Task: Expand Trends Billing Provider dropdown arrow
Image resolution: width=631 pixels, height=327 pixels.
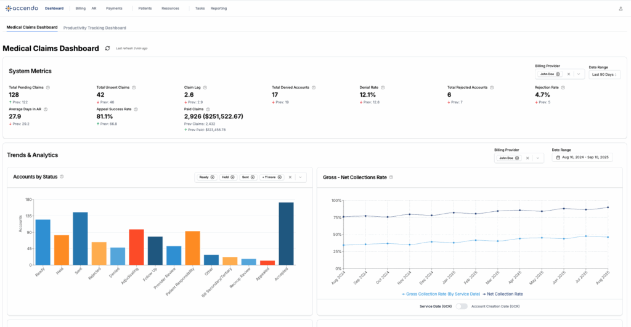Action: point(538,158)
